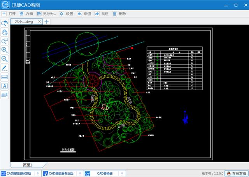Switch to the 页面1 layout tab
The width and height of the screenshot is (249, 177).
tap(28, 165)
